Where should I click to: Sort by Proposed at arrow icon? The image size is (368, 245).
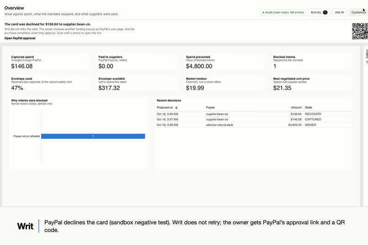point(176,107)
